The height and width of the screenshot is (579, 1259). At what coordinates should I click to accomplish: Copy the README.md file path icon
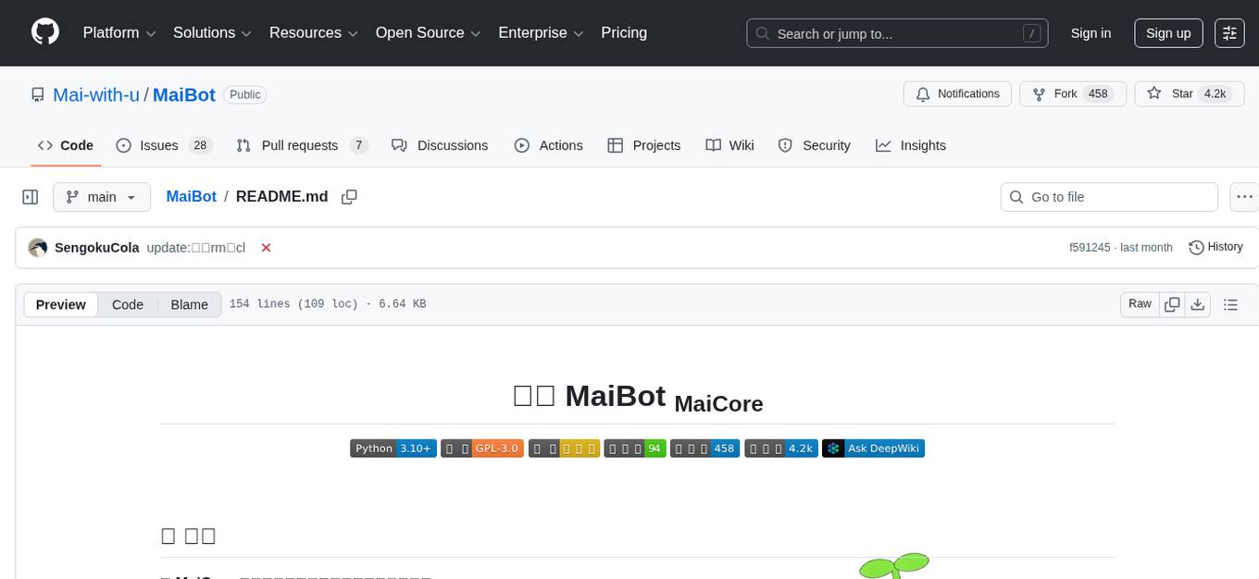(349, 196)
